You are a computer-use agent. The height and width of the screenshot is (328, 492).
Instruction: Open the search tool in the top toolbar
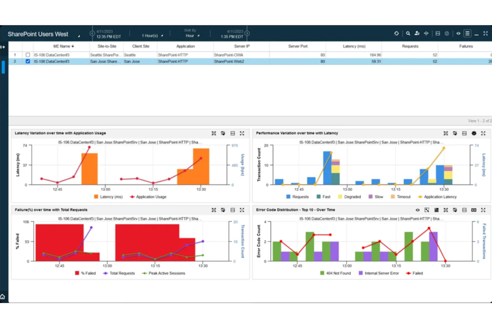point(408,33)
